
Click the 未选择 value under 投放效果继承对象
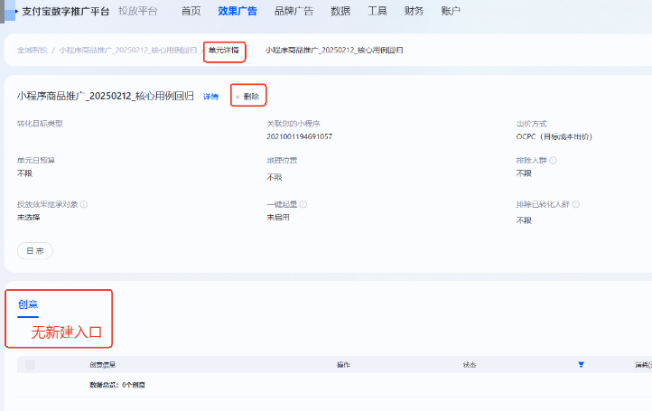[x=28, y=217]
